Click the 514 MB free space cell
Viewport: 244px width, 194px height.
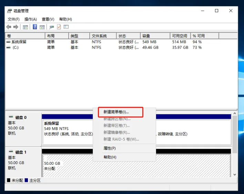point(179,42)
